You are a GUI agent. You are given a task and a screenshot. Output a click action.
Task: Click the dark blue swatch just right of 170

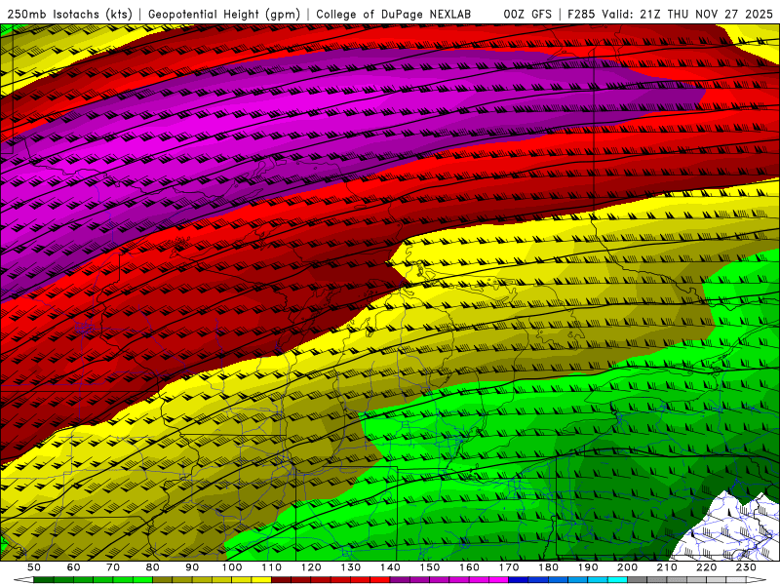coord(519,580)
